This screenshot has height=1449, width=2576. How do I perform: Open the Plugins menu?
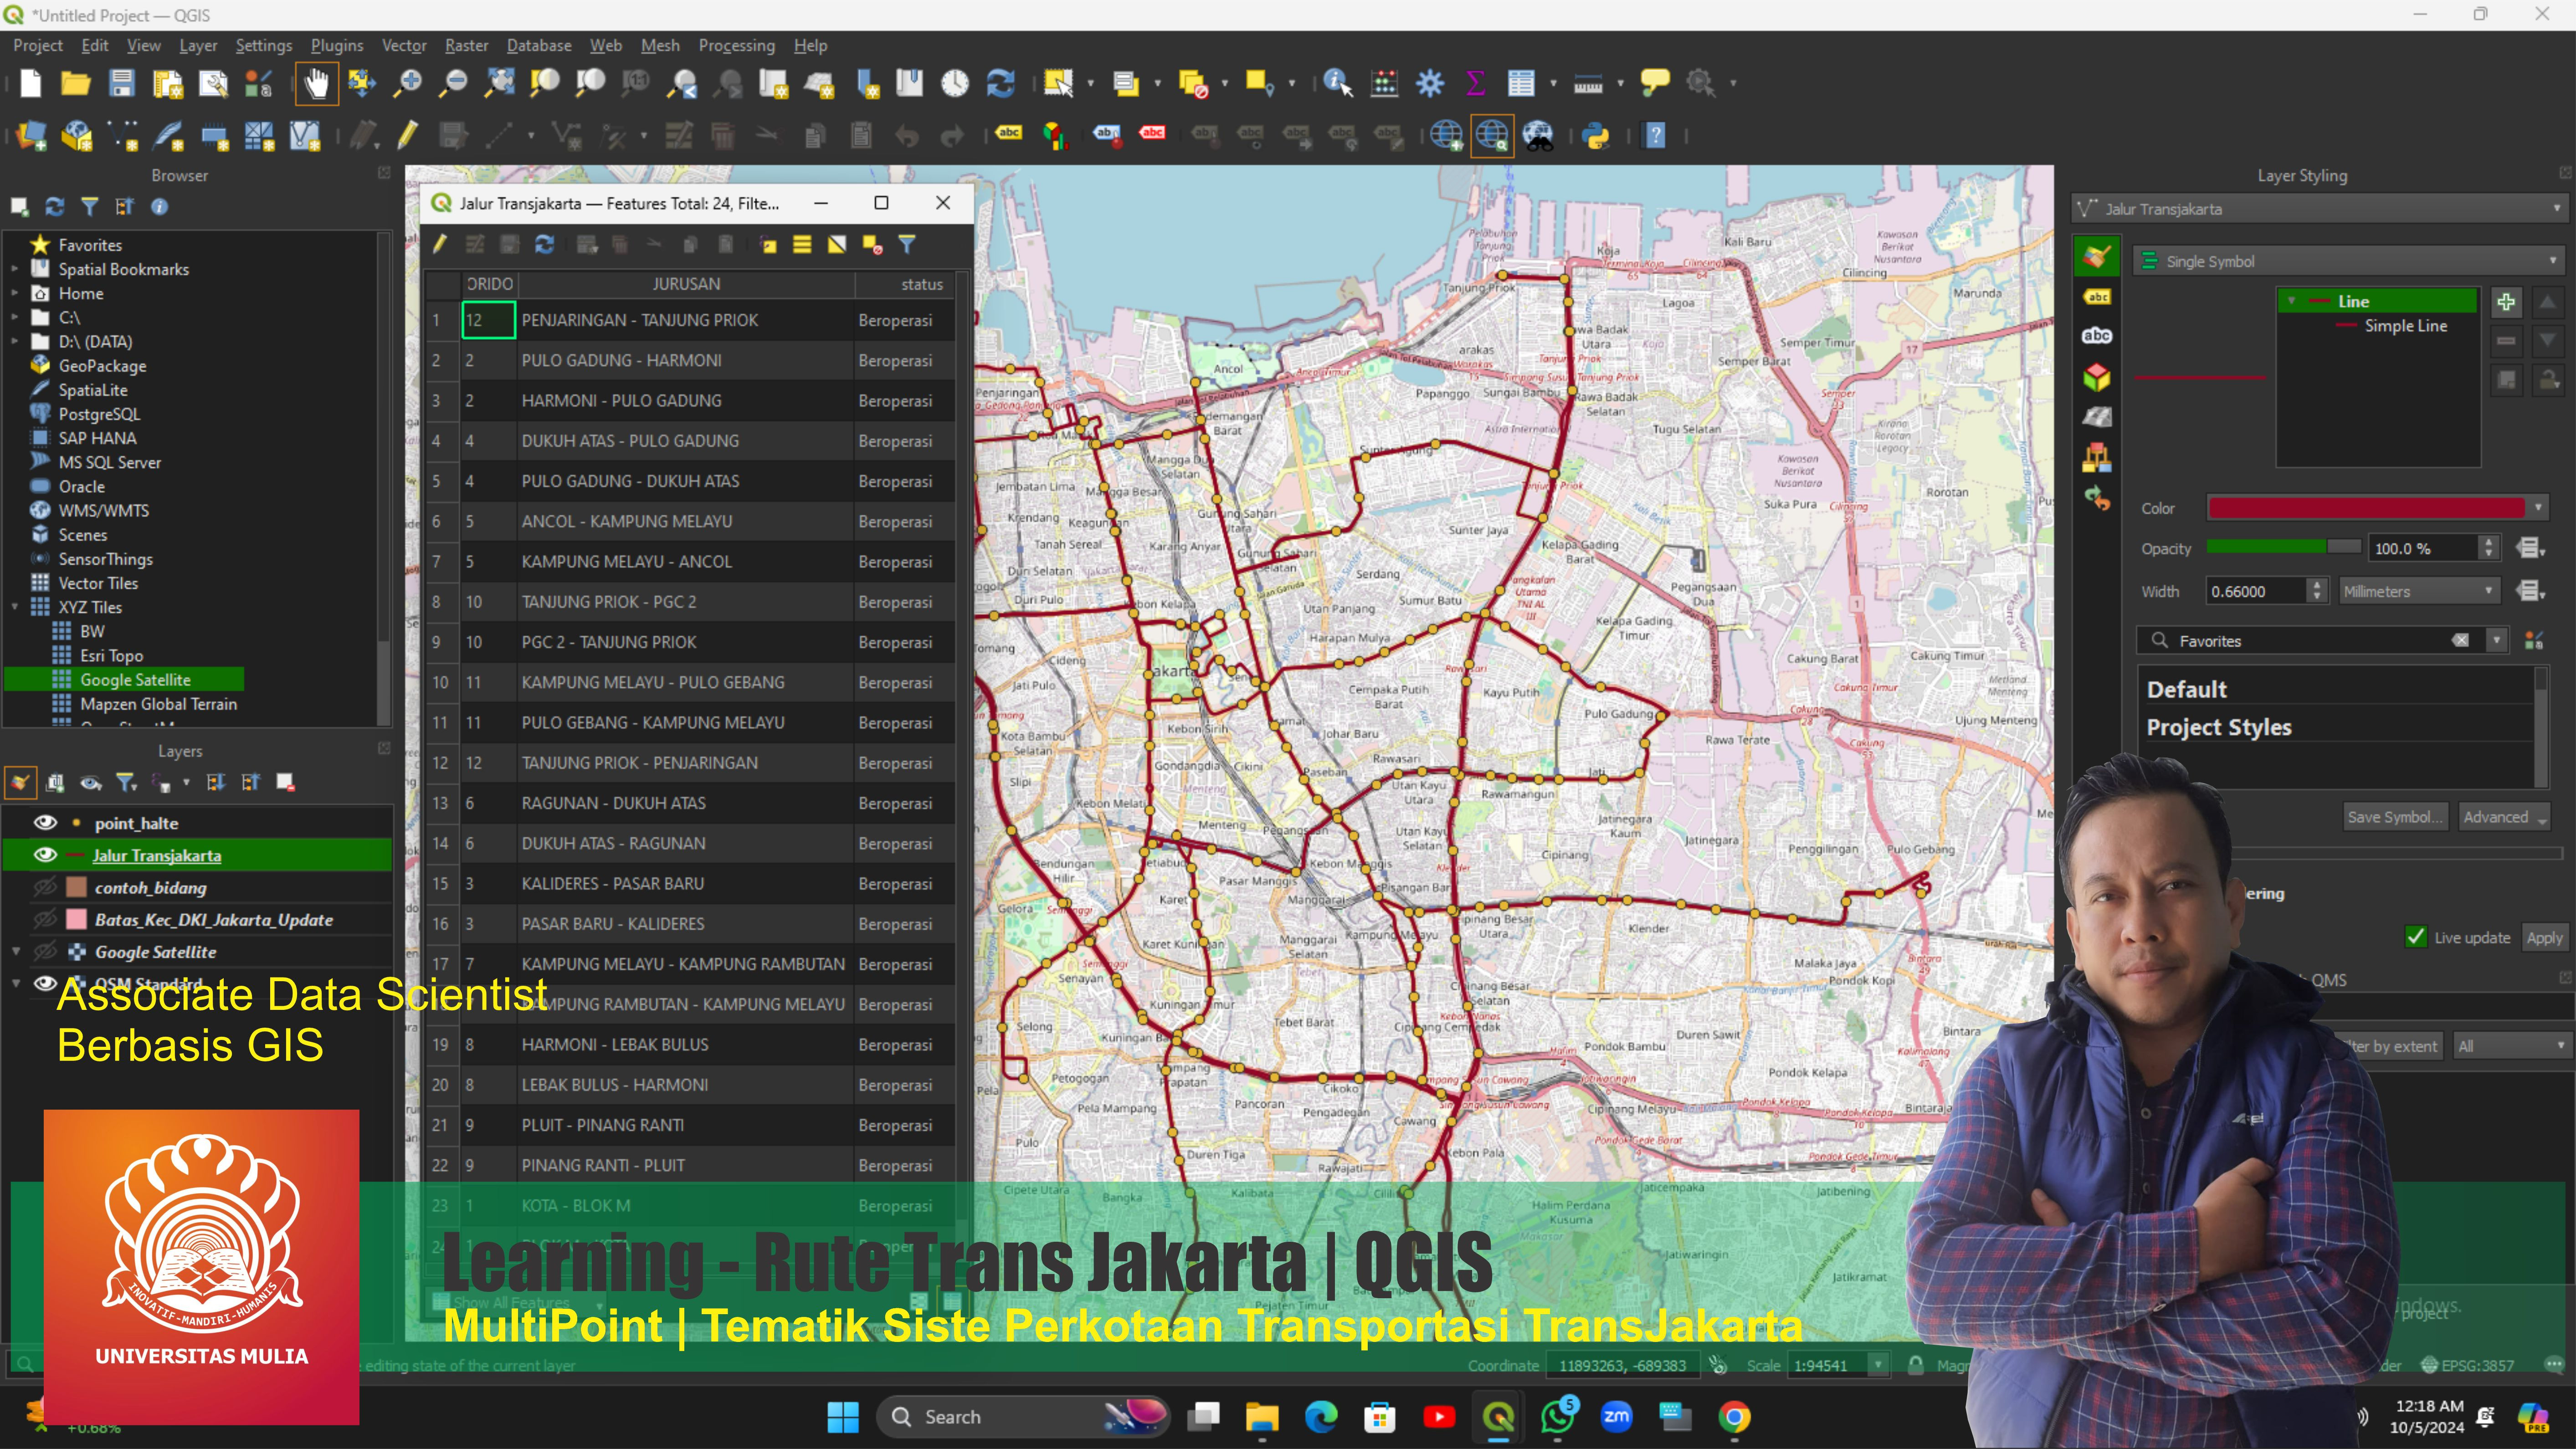(x=337, y=45)
